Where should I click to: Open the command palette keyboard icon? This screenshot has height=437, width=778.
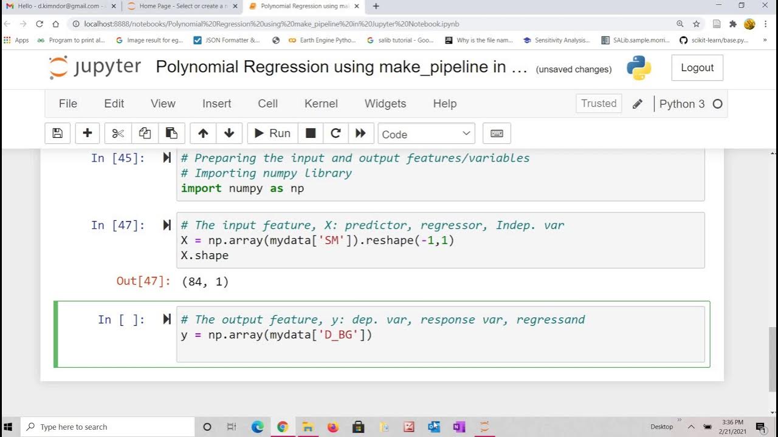497,134
